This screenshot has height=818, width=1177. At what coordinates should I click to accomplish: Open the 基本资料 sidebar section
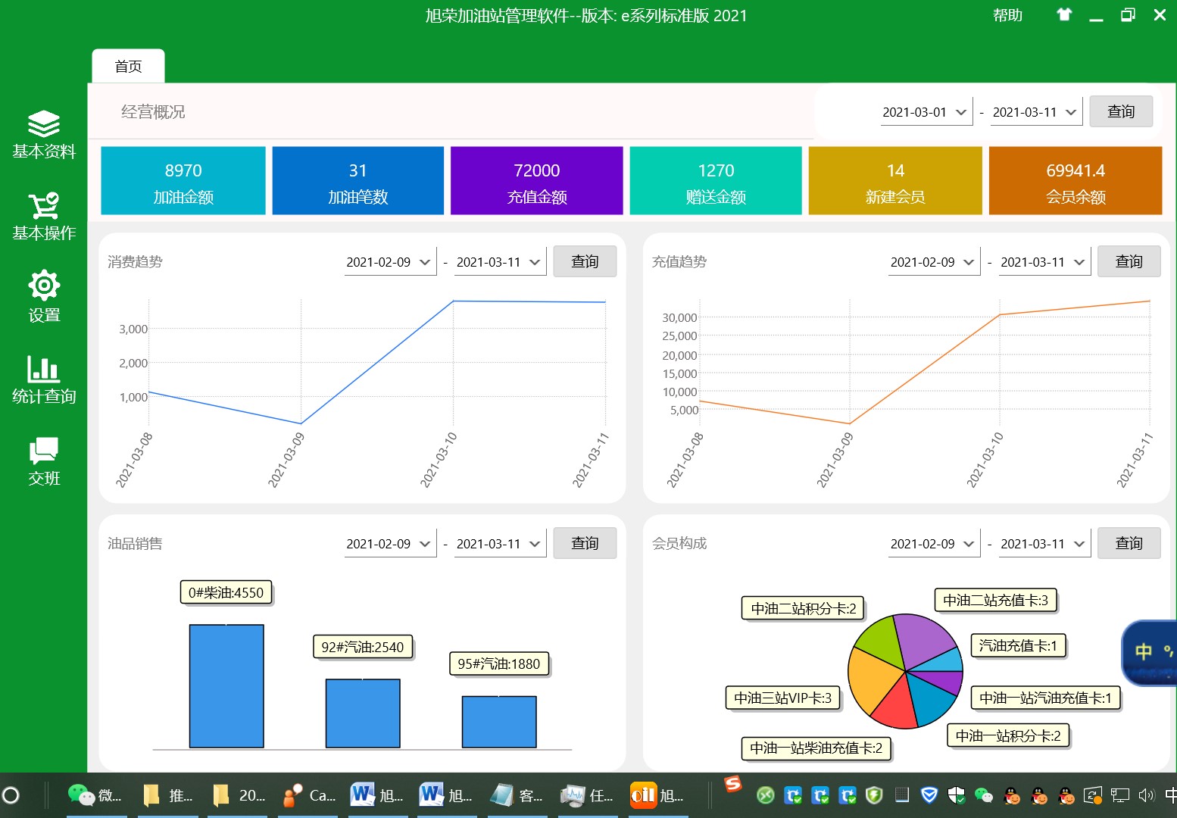click(44, 135)
